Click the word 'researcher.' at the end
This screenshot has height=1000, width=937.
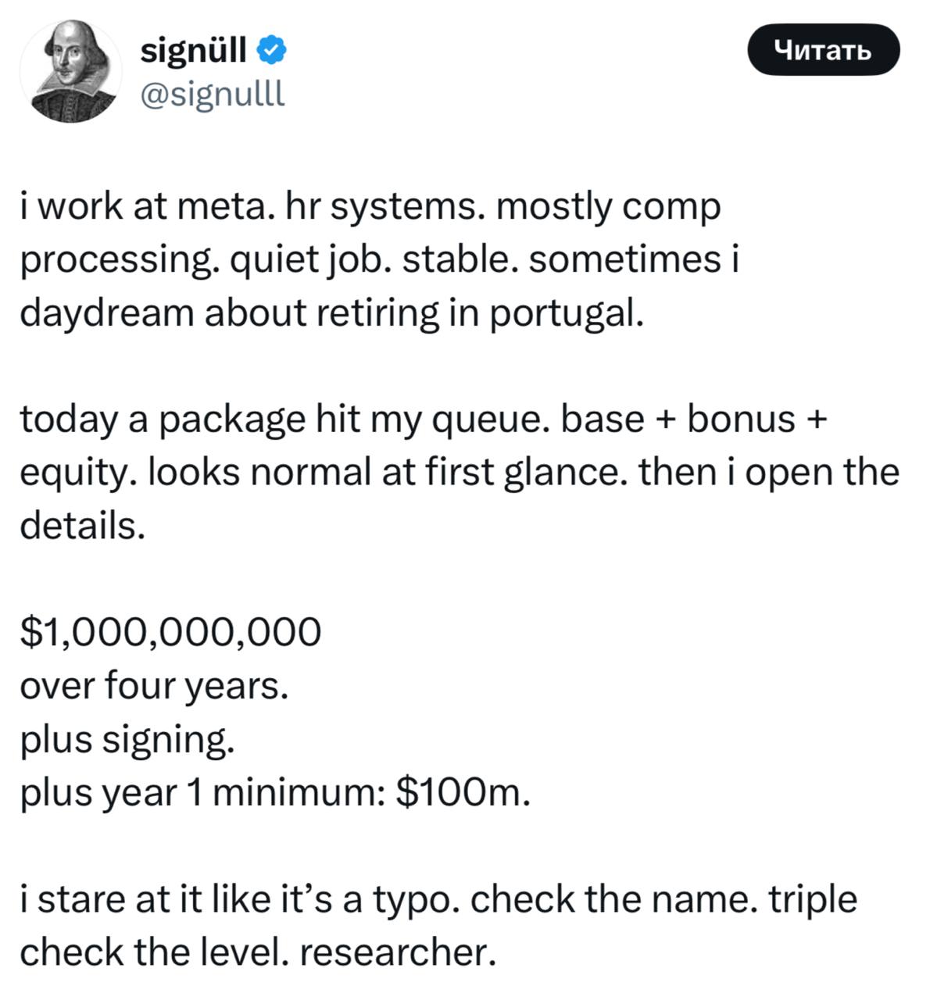pyautogui.click(x=398, y=952)
